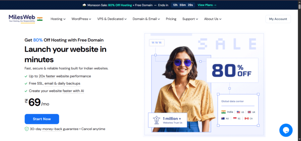Click the India flag next to logo
The image size is (301, 141).
click(40, 19)
